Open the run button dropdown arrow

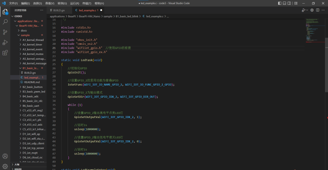click(307, 10)
